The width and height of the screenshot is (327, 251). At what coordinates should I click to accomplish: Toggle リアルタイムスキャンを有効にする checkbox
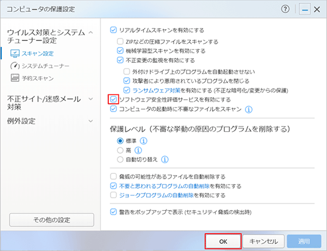[x=113, y=30]
